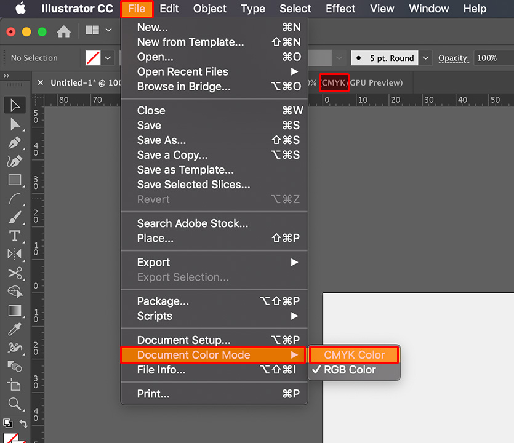Choose New from Template...
The width and height of the screenshot is (514, 443).
[214, 42]
